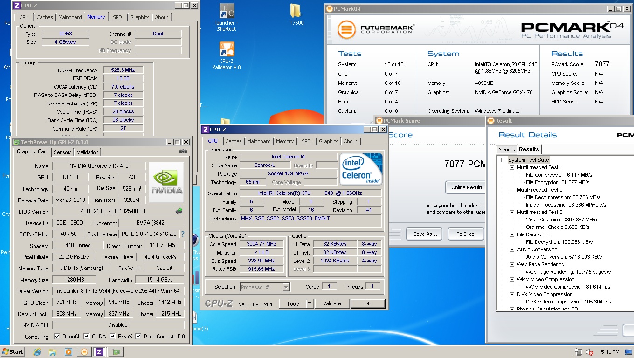Launch Windows Media Player from the taskbar
Screen dimensions: 634x358
69,352
